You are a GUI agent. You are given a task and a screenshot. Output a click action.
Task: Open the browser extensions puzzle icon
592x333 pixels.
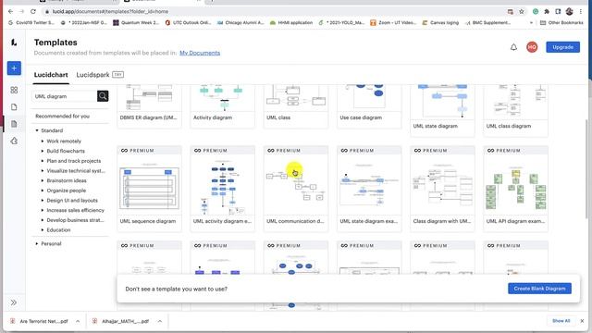[547, 12]
